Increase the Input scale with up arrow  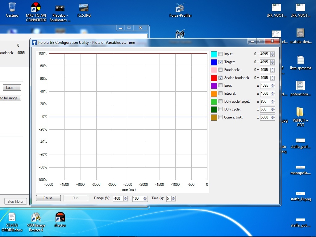pyautogui.click(x=273, y=53)
